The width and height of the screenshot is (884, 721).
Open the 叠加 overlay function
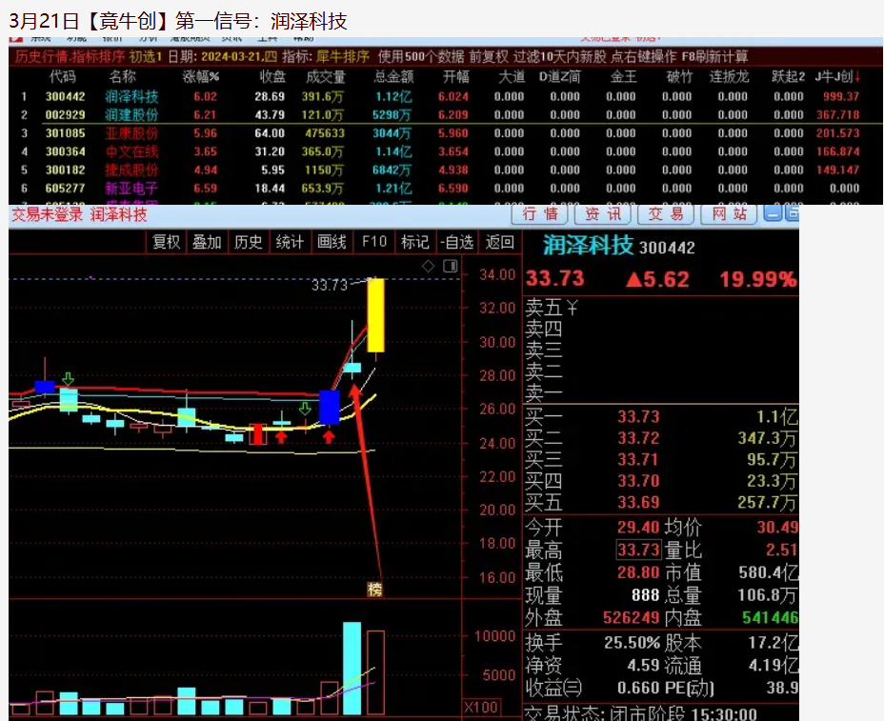pos(207,242)
